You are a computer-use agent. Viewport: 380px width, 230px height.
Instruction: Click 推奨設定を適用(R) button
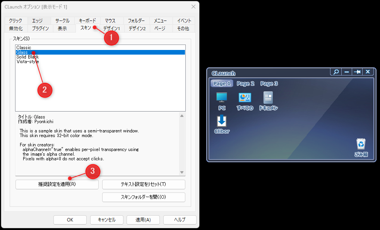[x=57, y=184]
